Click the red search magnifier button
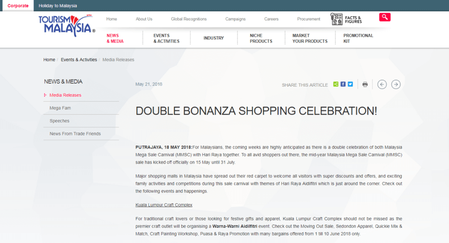 click(x=384, y=17)
